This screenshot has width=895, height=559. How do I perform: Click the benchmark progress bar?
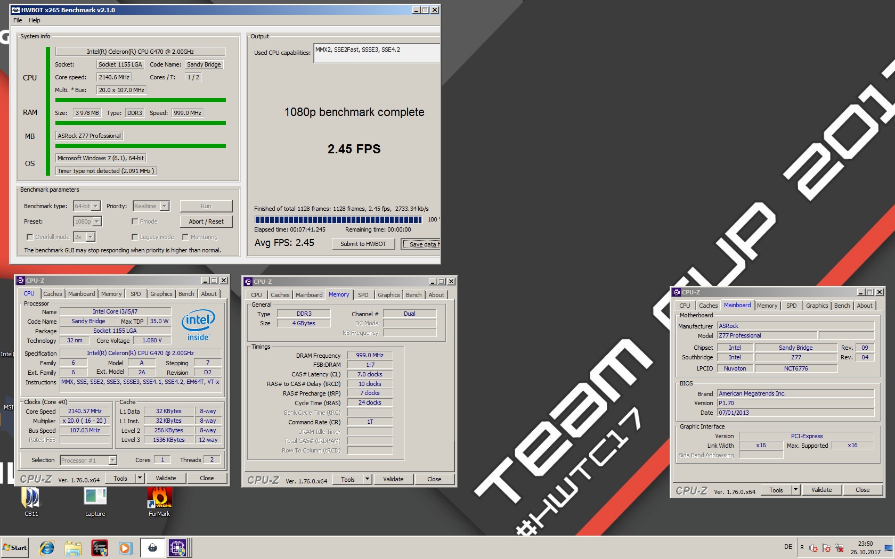pos(338,219)
